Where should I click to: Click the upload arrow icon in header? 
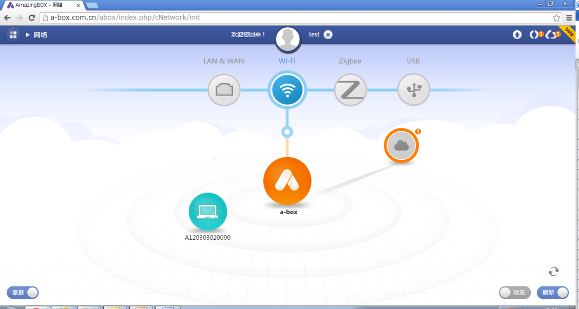click(x=517, y=35)
